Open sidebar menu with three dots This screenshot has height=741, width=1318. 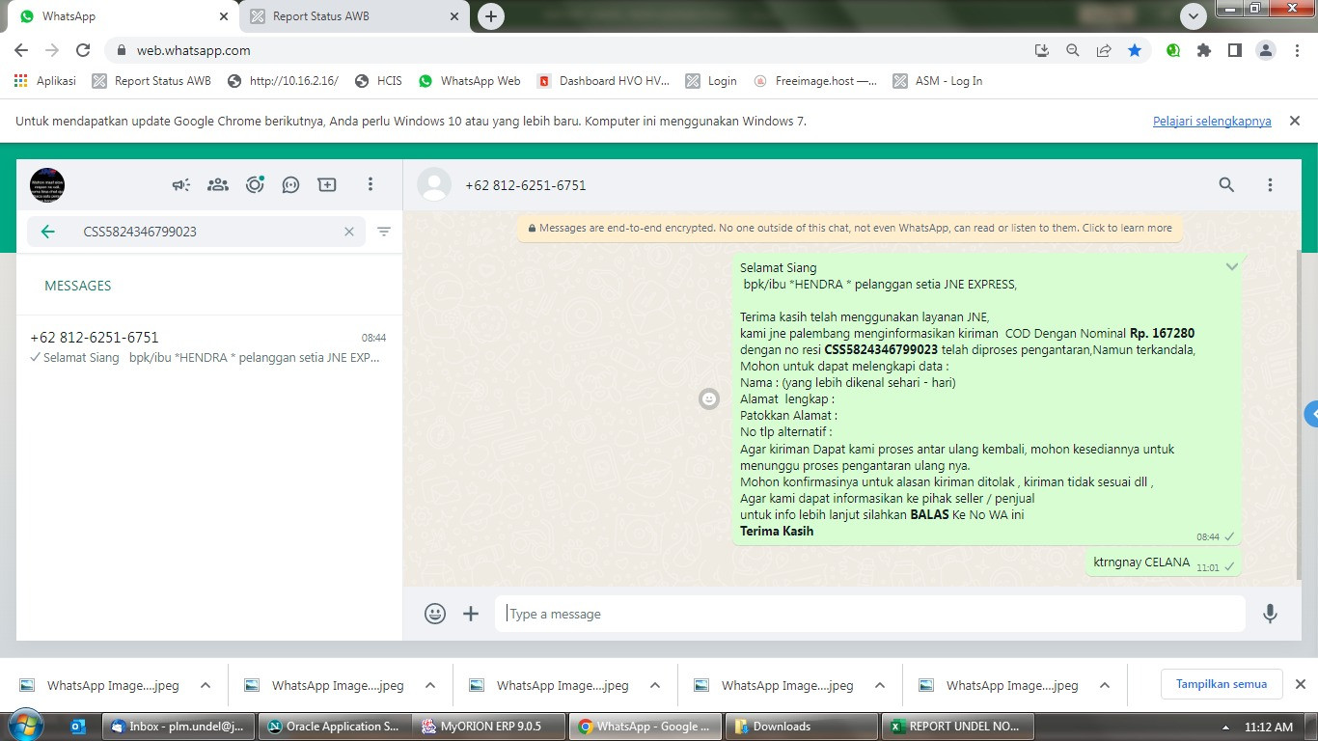pyautogui.click(x=371, y=184)
